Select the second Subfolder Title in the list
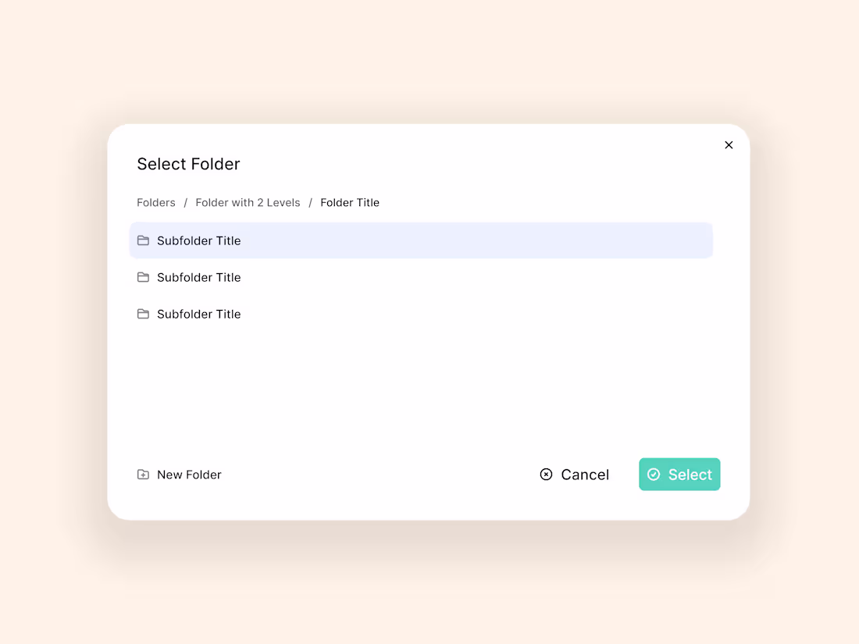The image size is (859, 644). coord(199,277)
